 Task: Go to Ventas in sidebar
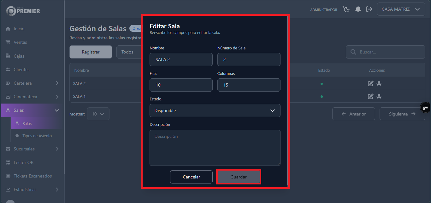click(x=20, y=42)
